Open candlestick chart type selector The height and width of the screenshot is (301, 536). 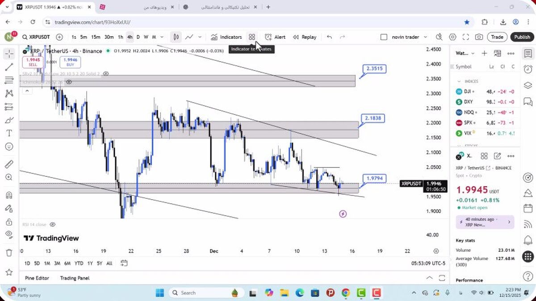tap(176, 37)
